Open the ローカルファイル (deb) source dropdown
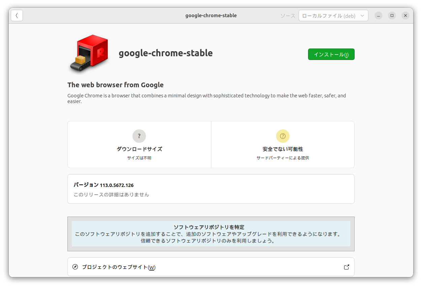Image resolution: width=422 pixels, height=287 pixels. [x=333, y=16]
